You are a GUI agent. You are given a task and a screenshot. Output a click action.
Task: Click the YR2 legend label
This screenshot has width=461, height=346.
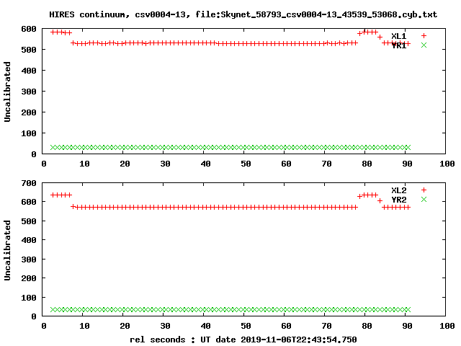[x=398, y=200]
